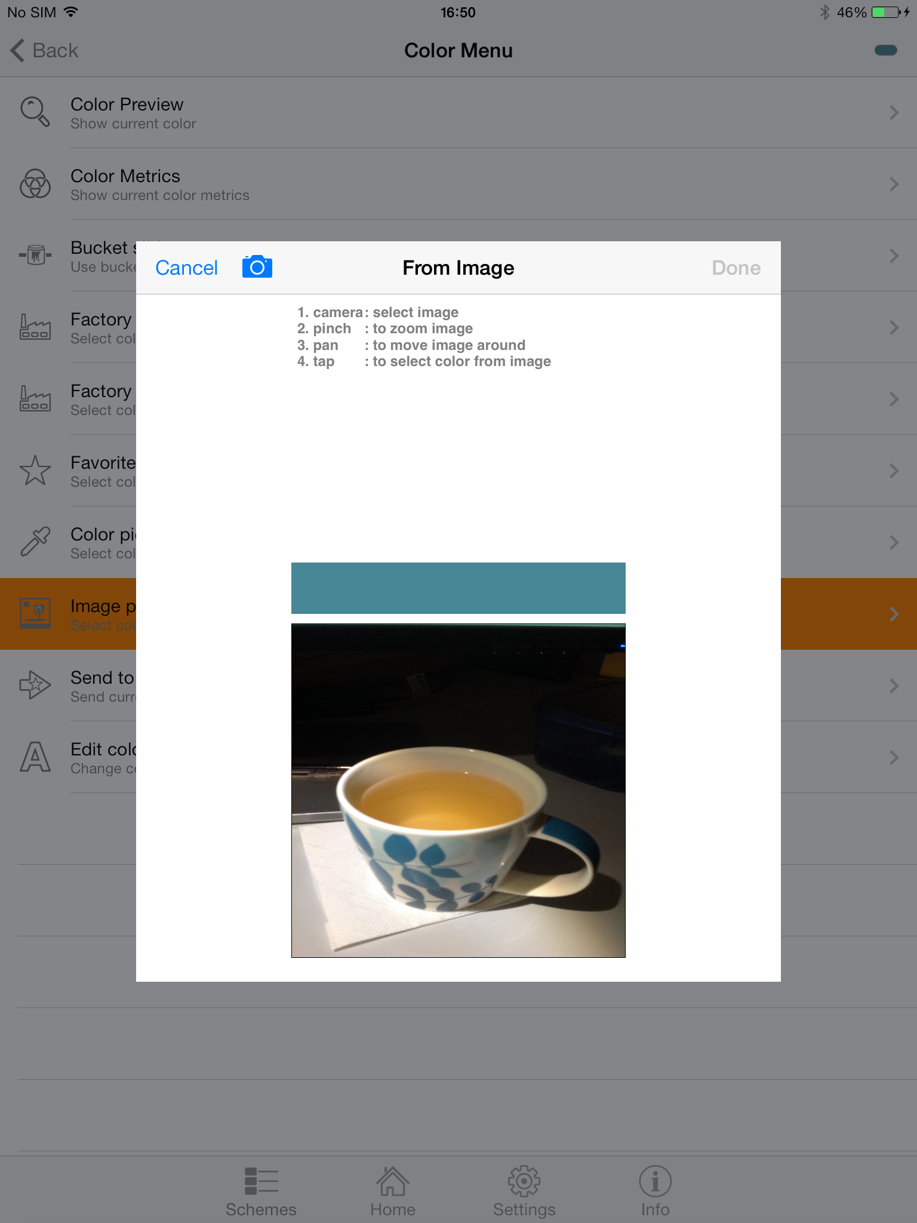Click the Favorites star icon

[35, 471]
